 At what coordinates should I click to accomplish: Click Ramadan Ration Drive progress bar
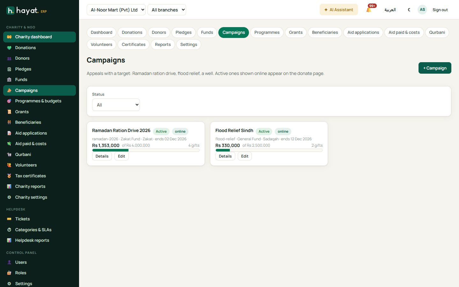tap(146, 150)
